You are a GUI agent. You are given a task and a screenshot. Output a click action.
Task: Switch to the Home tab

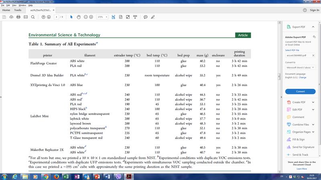pyautogui.click(x=6, y=10)
